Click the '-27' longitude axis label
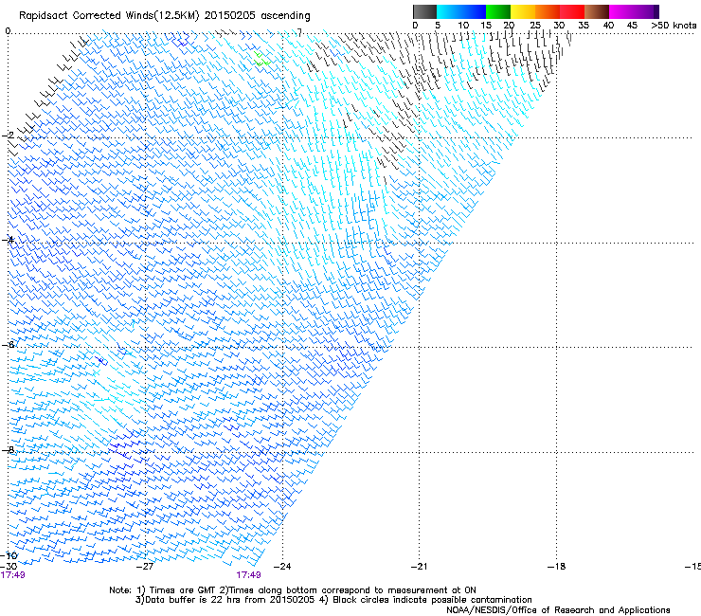 point(145,567)
